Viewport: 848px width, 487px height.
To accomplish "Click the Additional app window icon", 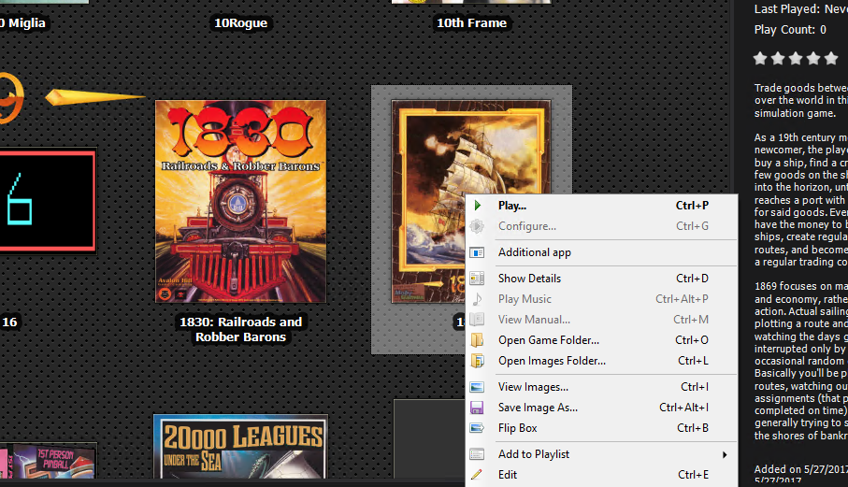I will pyautogui.click(x=477, y=252).
